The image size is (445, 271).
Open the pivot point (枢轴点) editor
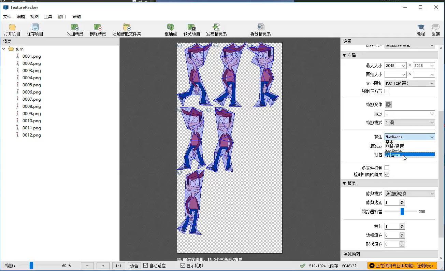pos(171,29)
